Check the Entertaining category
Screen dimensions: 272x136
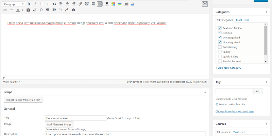coord(220,47)
